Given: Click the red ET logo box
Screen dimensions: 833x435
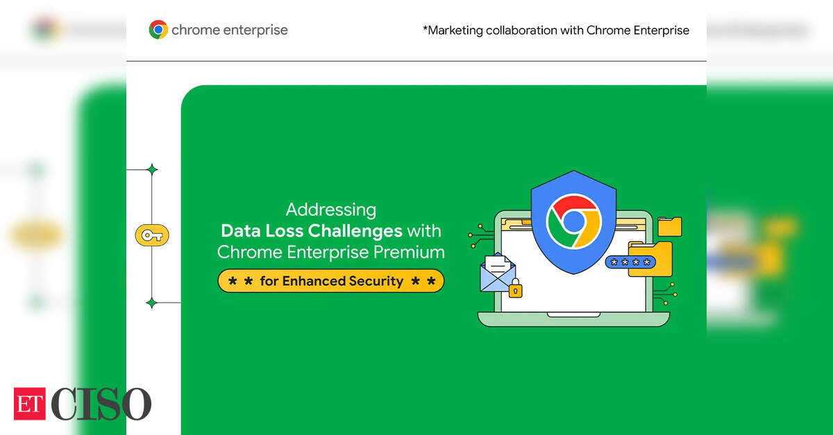Looking at the screenshot, I should [x=29, y=404].
